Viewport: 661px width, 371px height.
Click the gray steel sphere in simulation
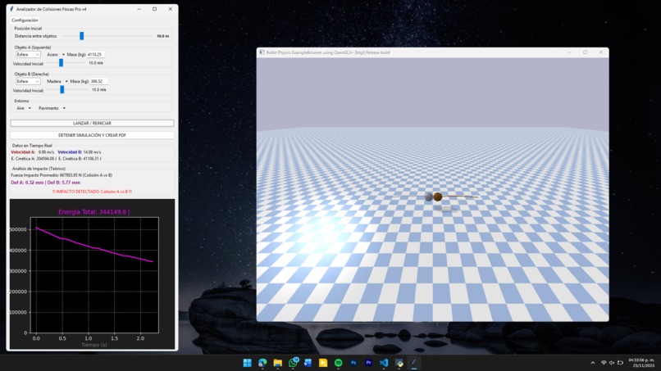point(429,197)
